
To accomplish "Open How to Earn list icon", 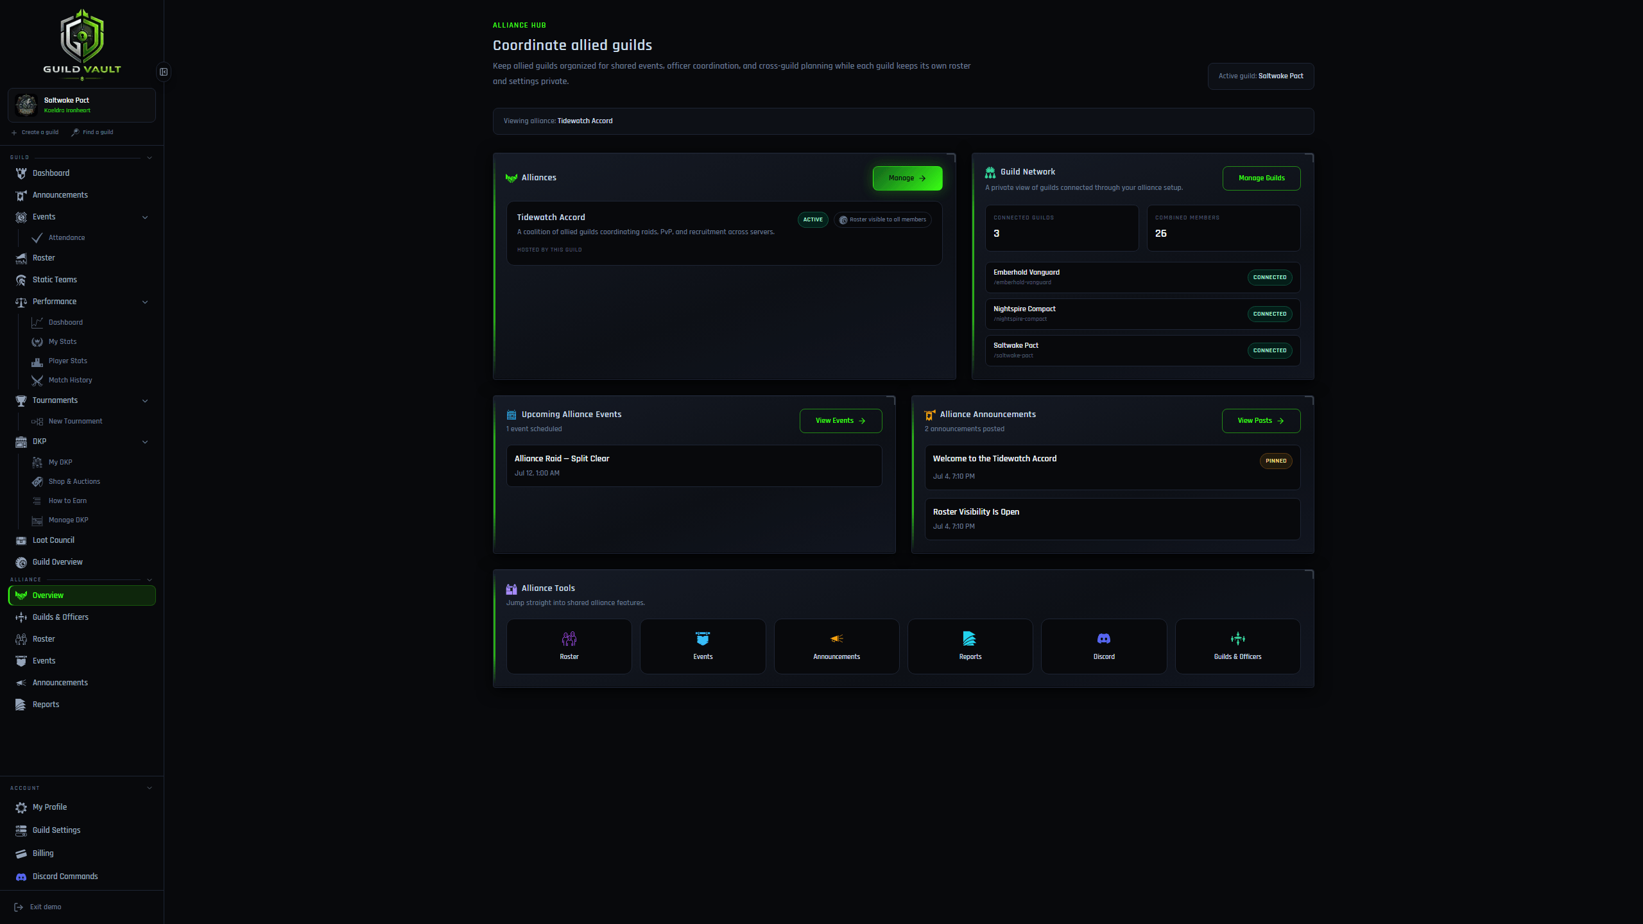I will point(37,501).
